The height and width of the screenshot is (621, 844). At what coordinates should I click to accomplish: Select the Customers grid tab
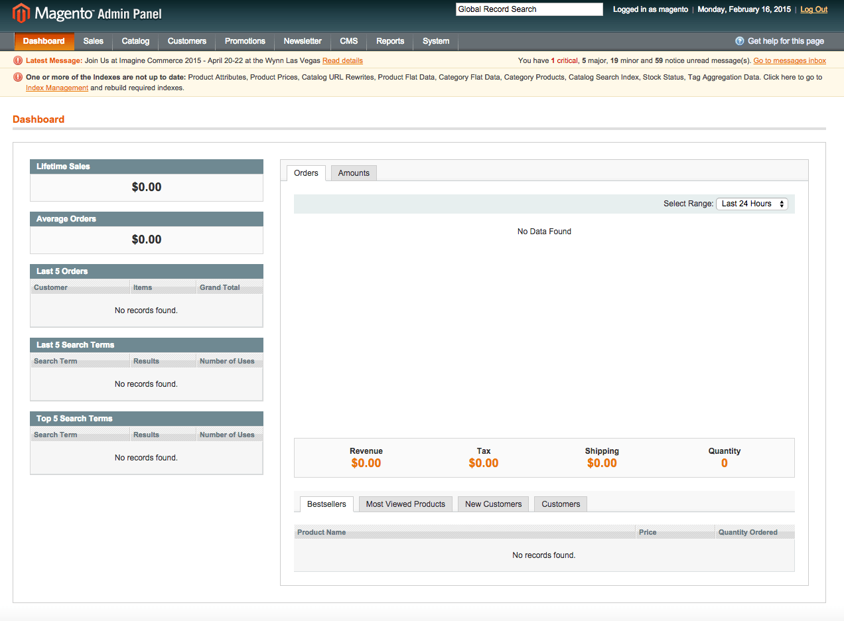561,504
